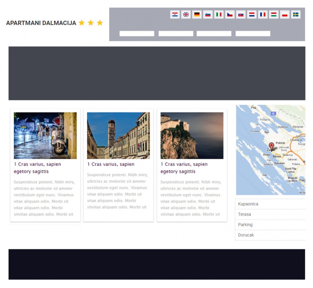
Task: Switch language using the Croatian flag
Action: click(x=175, y=14)
